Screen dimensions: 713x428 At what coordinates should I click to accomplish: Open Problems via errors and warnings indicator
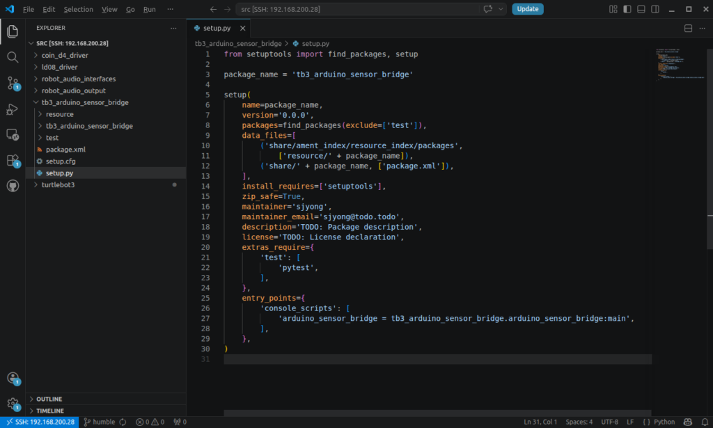150,422
